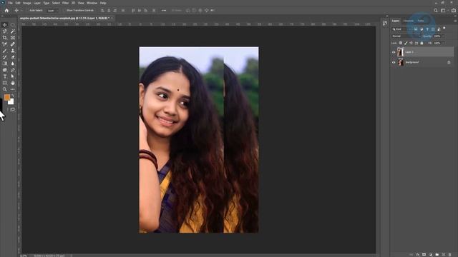The image size is (458, 257).
Task: Open Opacity slider dropdown arrow
Action: [444, 36]
